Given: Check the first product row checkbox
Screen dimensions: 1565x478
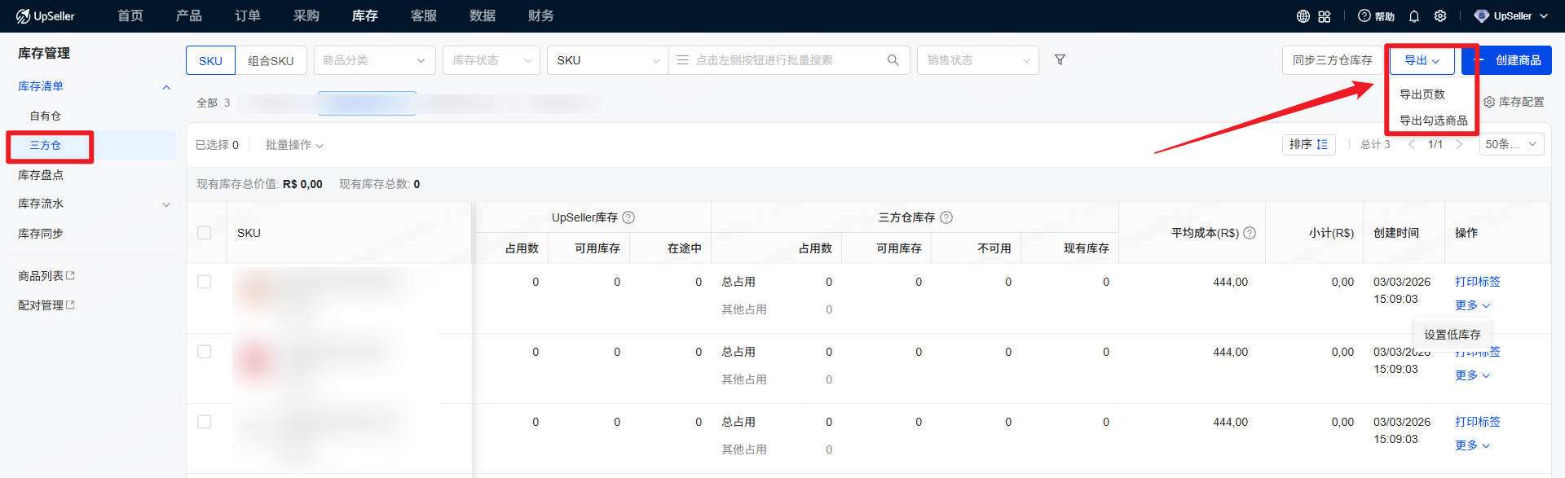Looking at the screenshot, I should [205, 282].
